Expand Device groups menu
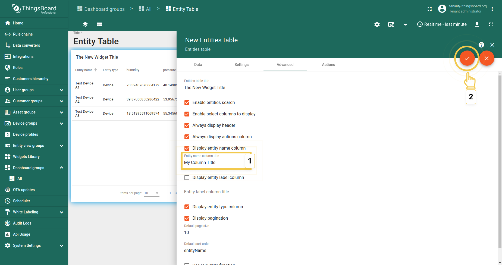 tap(61, 123)
